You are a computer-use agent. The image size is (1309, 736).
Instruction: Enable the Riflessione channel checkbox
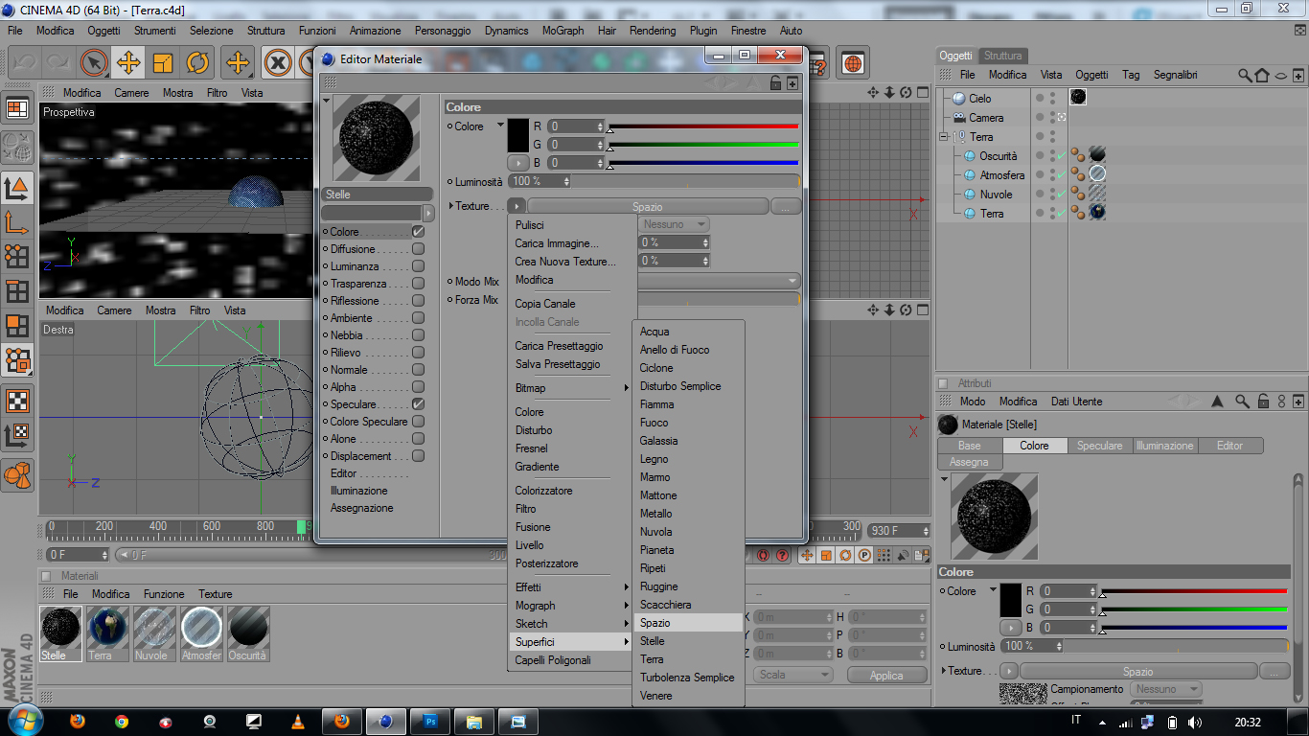(x=418, y=301)
